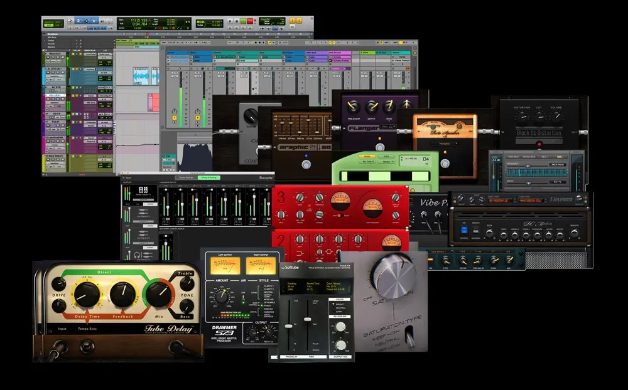Click the TONE knob on reverb rack
628x390 pixels.
(494, 260)
